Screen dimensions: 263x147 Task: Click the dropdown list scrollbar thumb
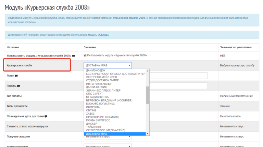[148, 95]
